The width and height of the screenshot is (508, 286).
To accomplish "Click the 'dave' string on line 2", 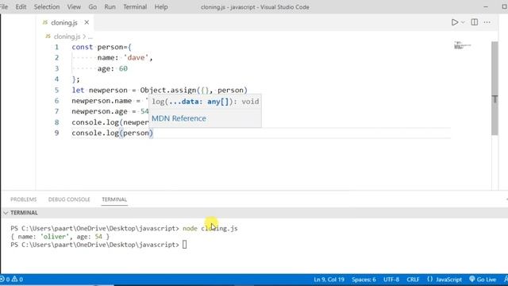I will coord(136,58).
